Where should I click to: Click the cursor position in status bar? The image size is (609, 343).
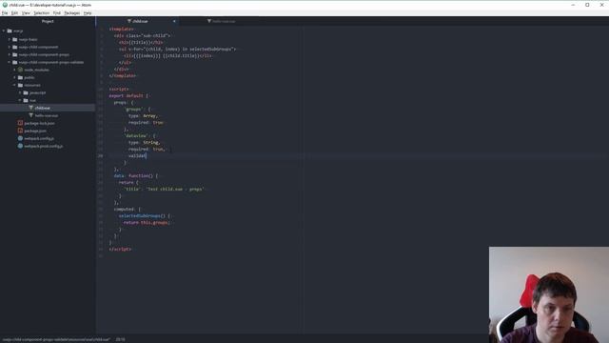[x=121, y=339]
